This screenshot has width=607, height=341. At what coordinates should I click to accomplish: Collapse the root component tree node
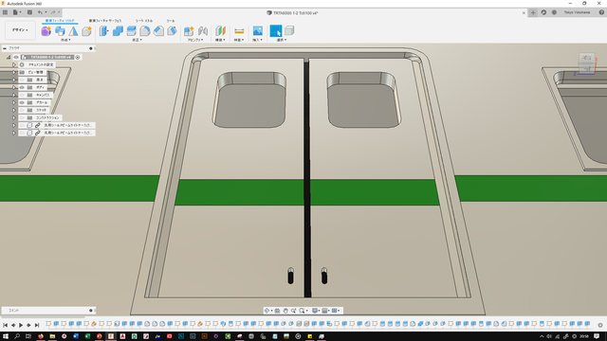pos(9,57)
